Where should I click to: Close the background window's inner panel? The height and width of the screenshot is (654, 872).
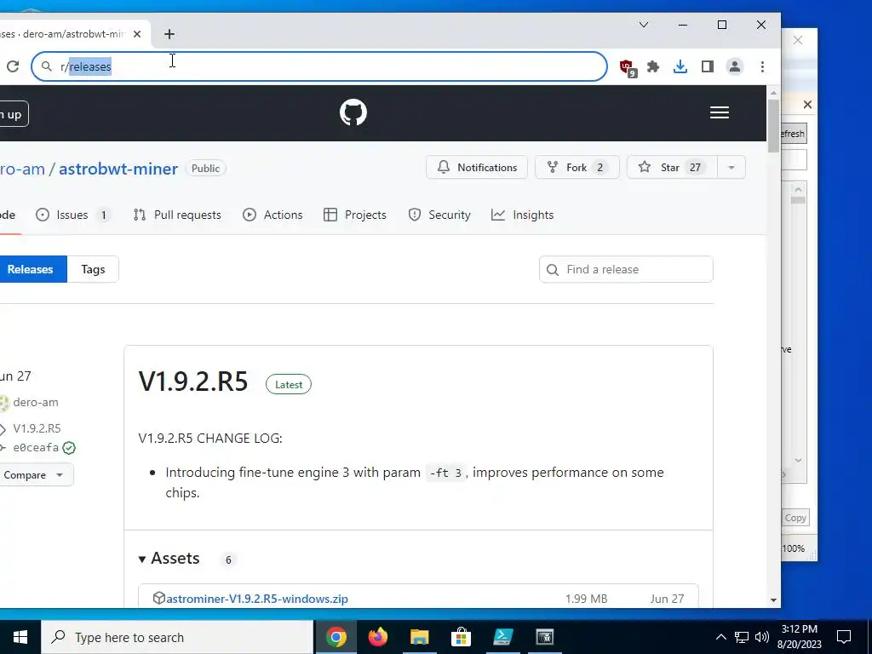click(x=807, y=105)
